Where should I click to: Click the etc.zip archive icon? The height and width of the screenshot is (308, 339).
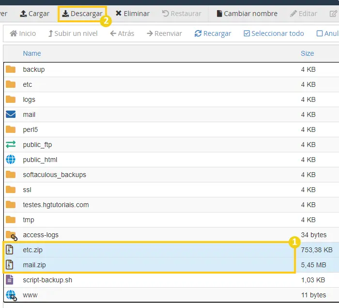[10, 250]
